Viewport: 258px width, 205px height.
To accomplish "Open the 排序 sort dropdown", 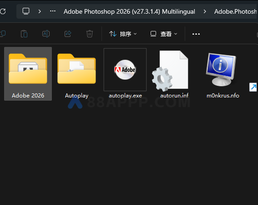I will (x=123, y=34).
